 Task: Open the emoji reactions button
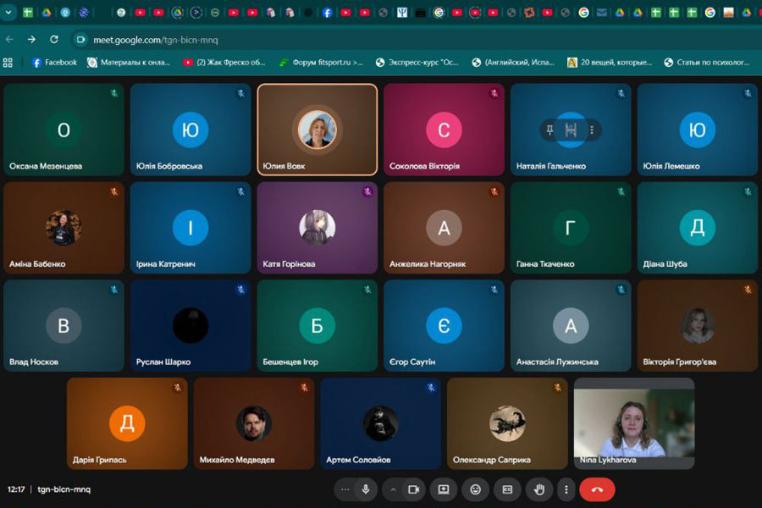(475, 489)
